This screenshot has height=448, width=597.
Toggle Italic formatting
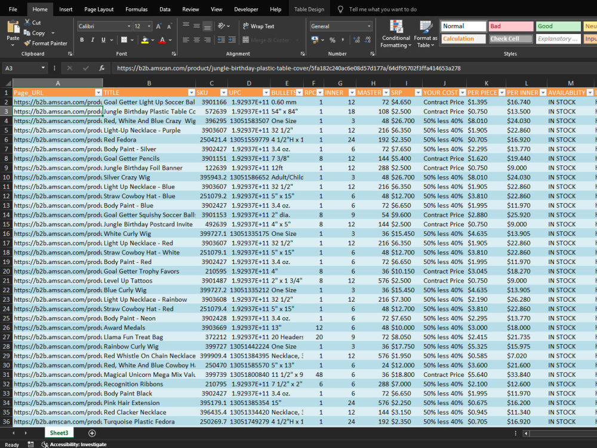(93, 39)
